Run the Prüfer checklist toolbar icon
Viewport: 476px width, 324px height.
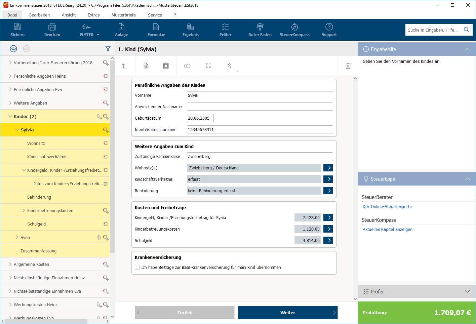click(x=225, y=27)
